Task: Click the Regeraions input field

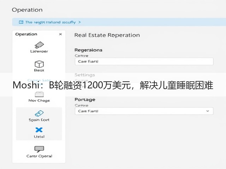Action: (144, 61)
